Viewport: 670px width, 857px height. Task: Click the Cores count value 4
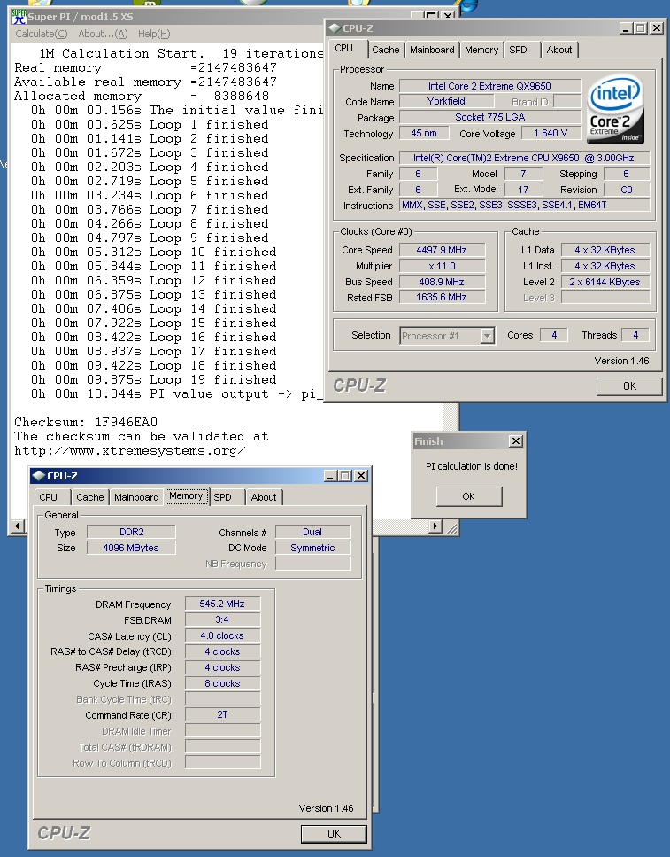click(554, 335)
